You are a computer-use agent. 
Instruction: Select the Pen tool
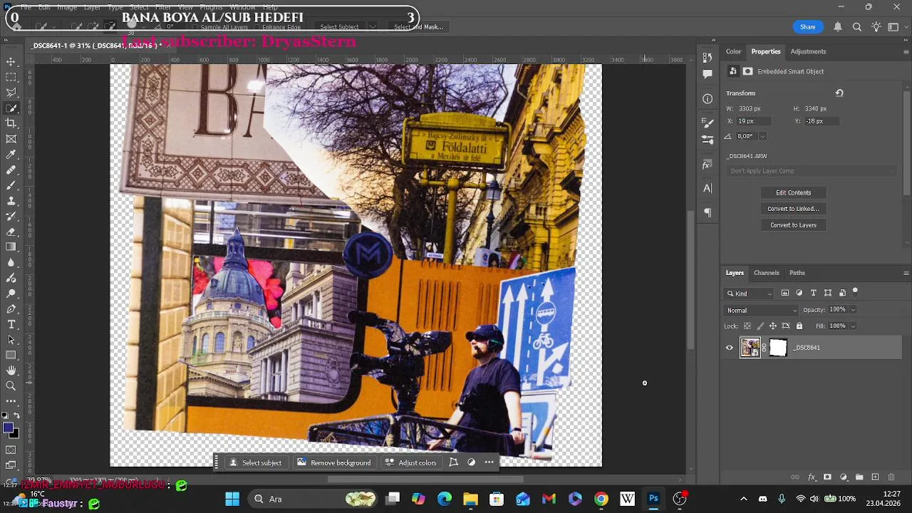11,309
